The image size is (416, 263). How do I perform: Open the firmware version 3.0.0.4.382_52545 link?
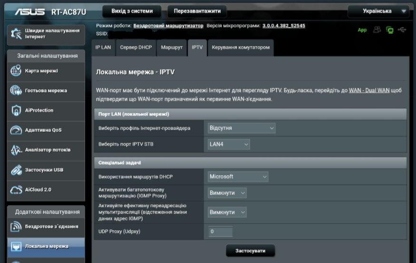pyautogui.click(x=284, y=26)
